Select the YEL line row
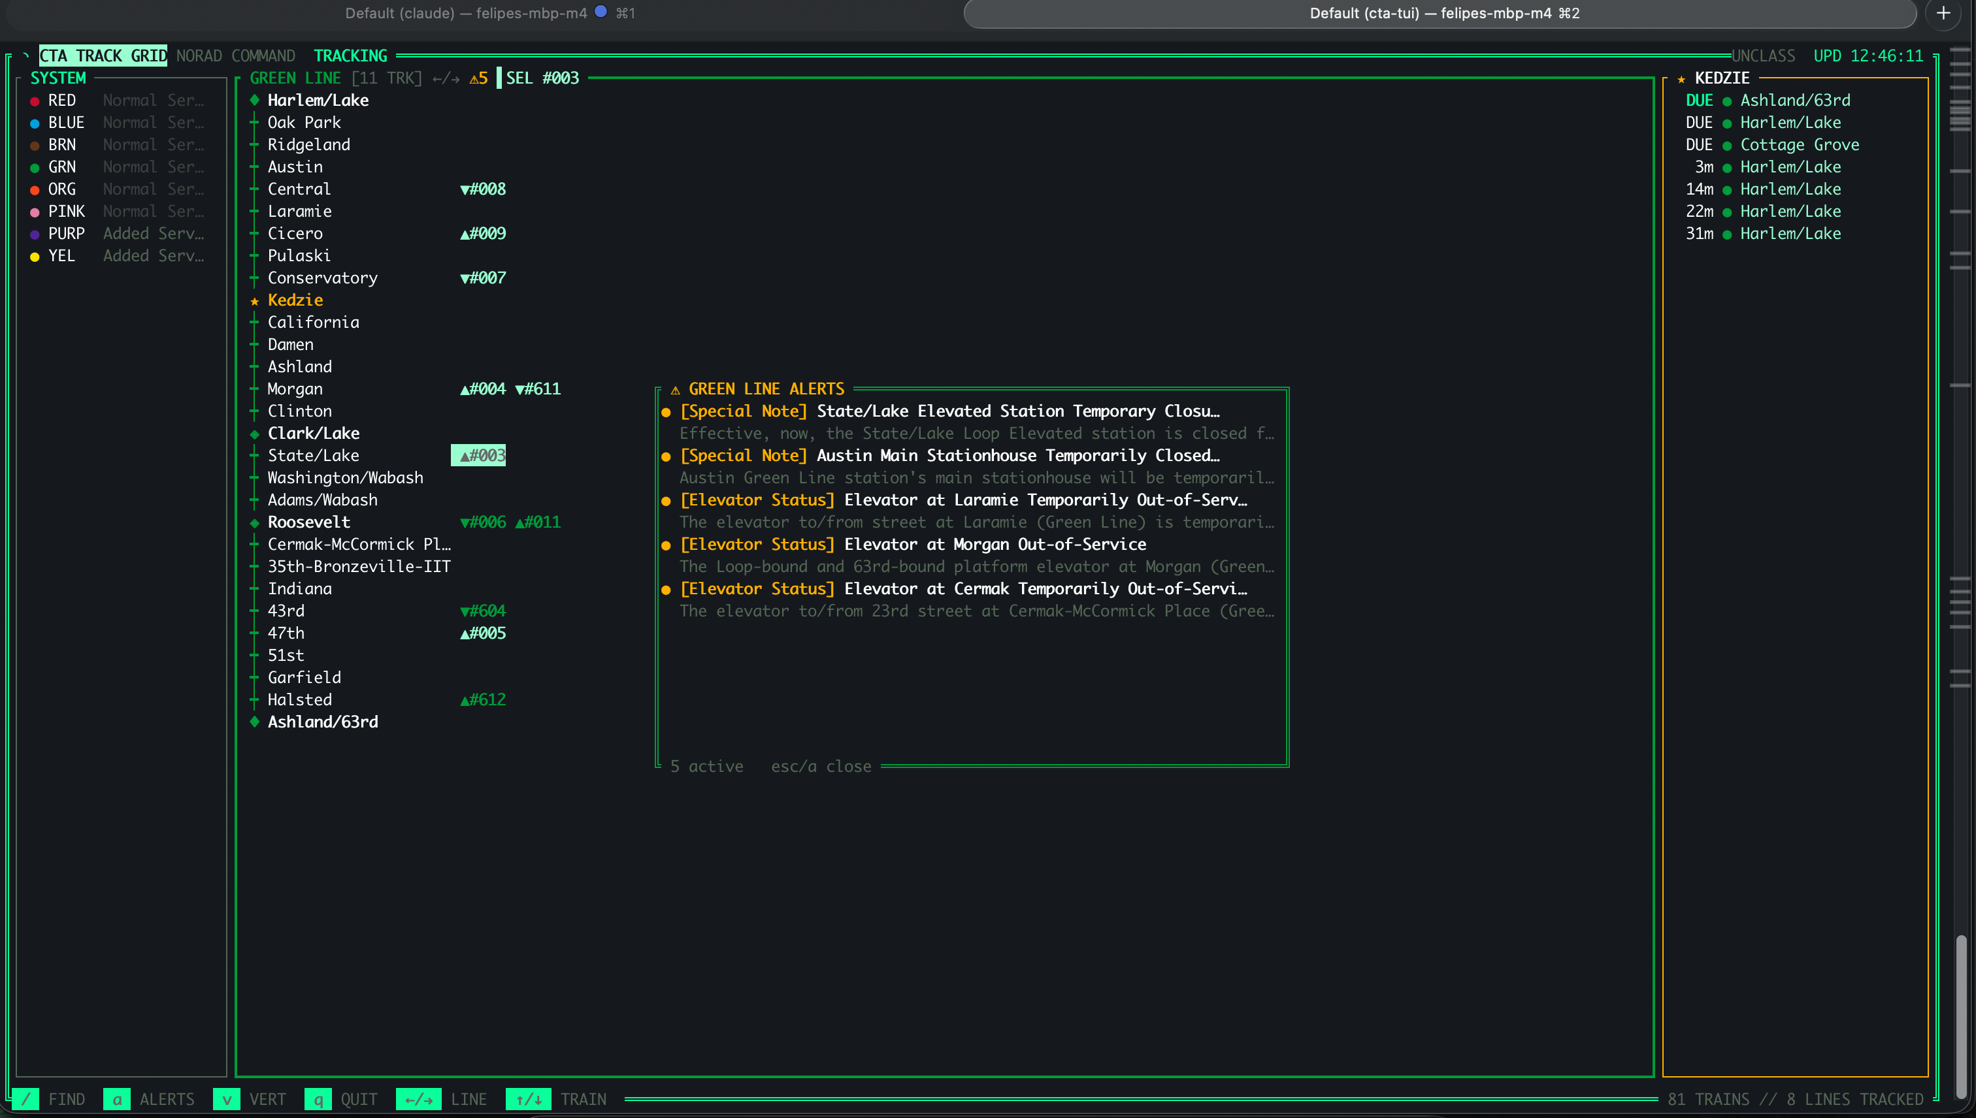Screen dimensions: 1976x1118 tap(117, 256)
